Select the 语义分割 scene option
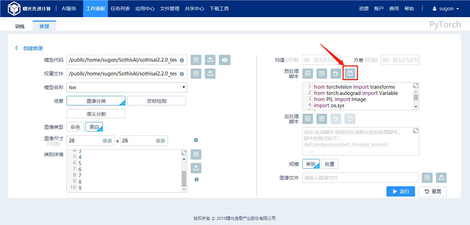470x225 pixels. pyautogui.click(x=96, y=114)
